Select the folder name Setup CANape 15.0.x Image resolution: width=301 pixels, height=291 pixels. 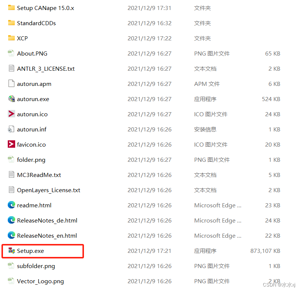point(45,8)
